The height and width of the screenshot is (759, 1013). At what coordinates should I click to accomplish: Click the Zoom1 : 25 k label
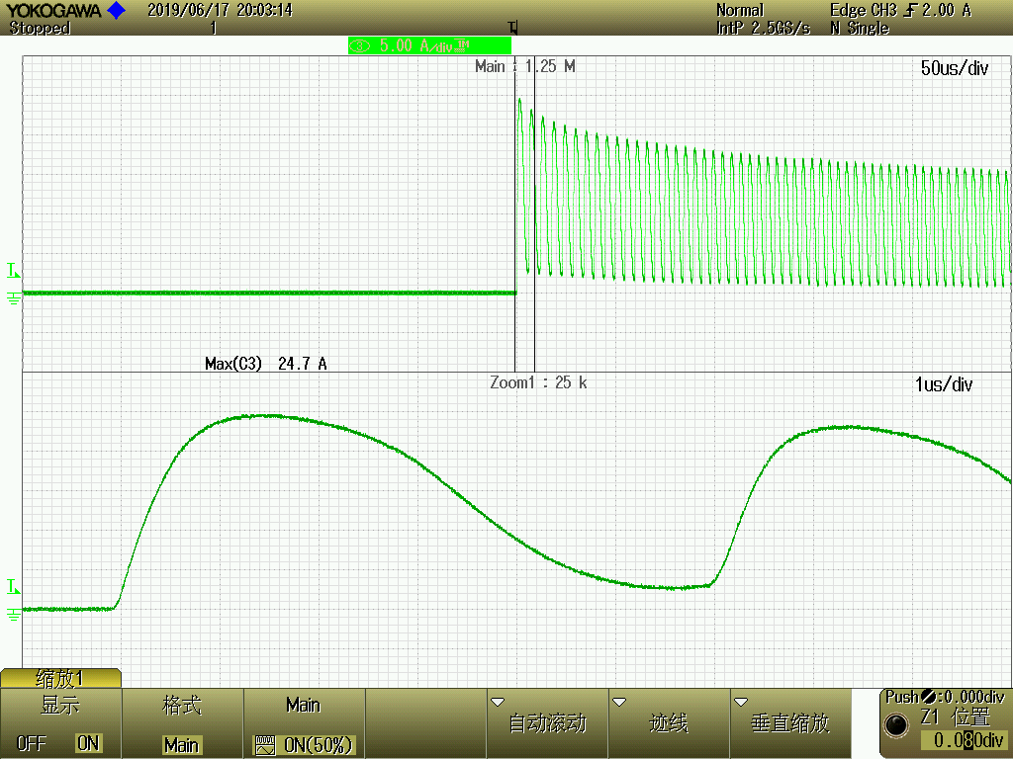point(538,382)
